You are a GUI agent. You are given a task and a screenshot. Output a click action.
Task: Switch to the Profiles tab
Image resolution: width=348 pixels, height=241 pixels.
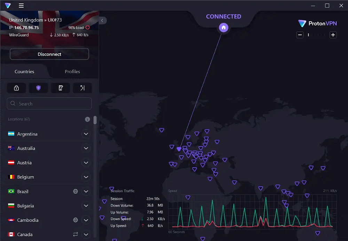click(72, 71)
